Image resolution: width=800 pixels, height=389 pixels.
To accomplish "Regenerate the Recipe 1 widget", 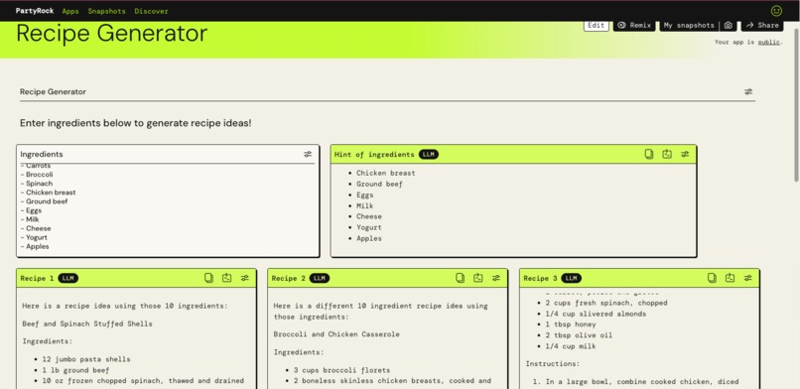I will point(226,278).
